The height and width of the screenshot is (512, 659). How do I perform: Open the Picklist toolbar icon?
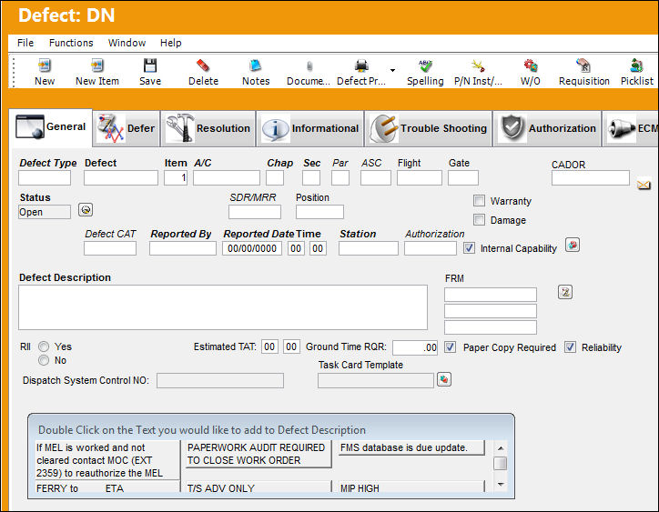[636, 66]
